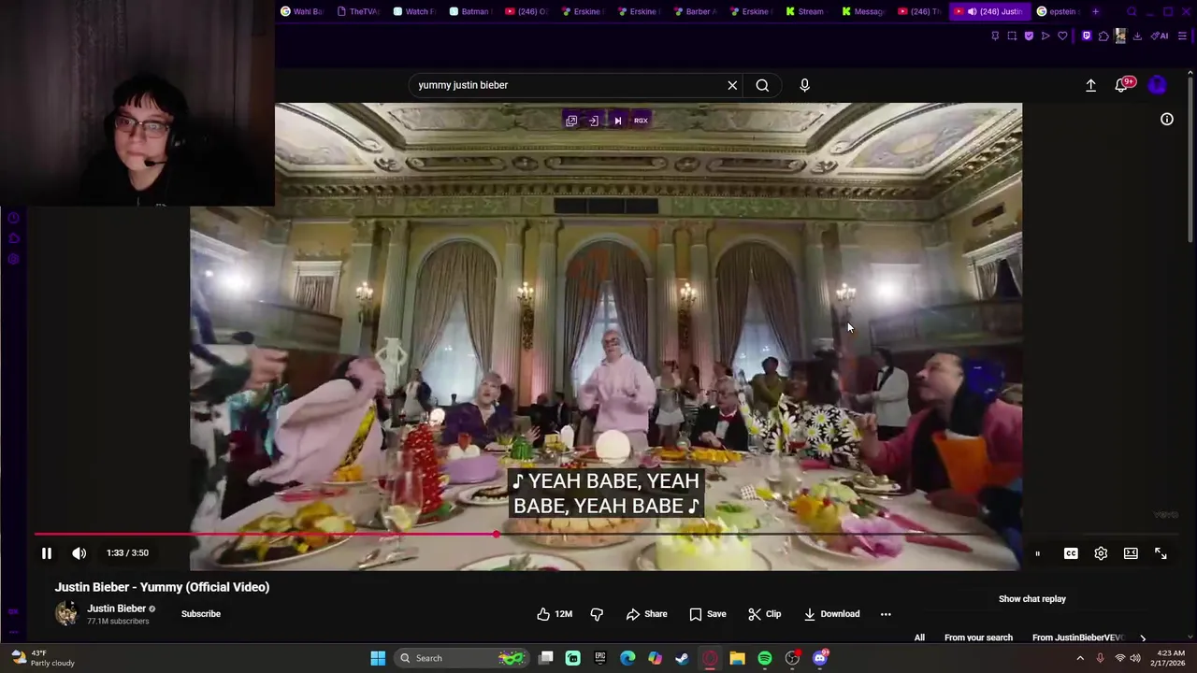Mute the video volume speaker icon
Image resolution: width=1197 pixels, height=673 pixels.
(x=79, y=553)
